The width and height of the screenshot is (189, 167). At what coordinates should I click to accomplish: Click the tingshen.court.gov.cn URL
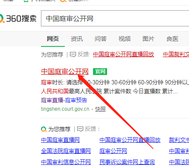pyautogui.click(x=65, y=109)
